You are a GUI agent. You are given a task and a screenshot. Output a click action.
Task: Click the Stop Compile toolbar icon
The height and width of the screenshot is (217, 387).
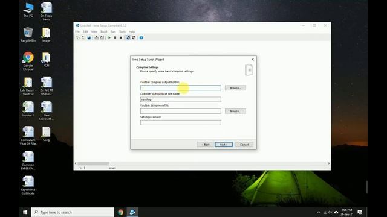(102, 37)
